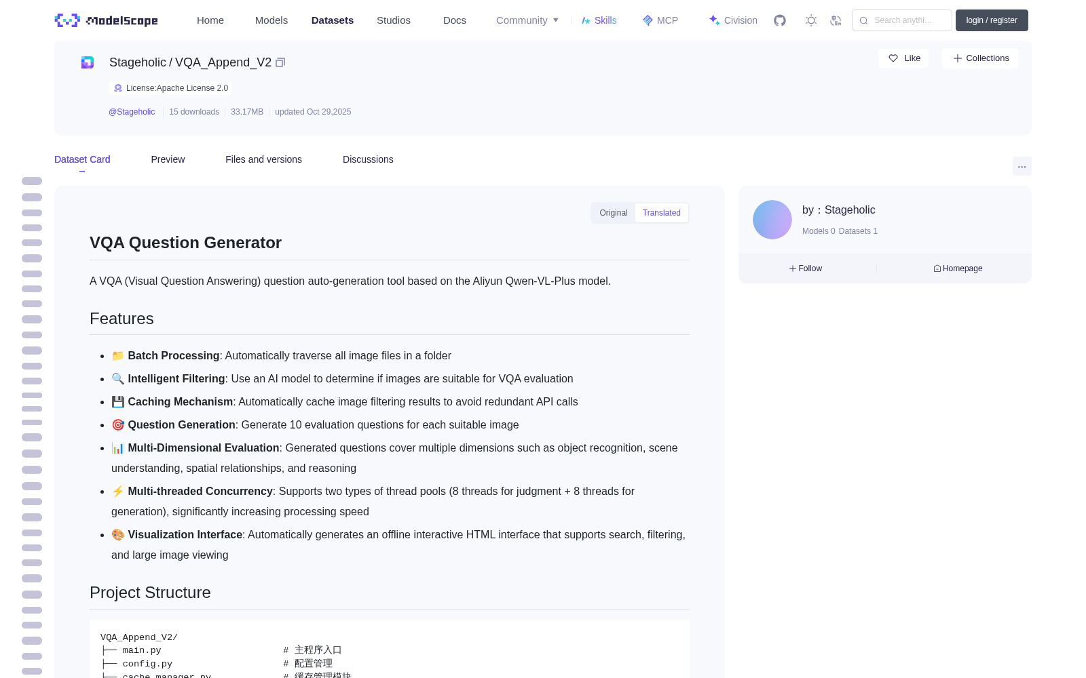Focus the Search anything field
Image resolution: width=1086 pixels, height=678 pixels.
pyautogui.click(x=902, y=20)
